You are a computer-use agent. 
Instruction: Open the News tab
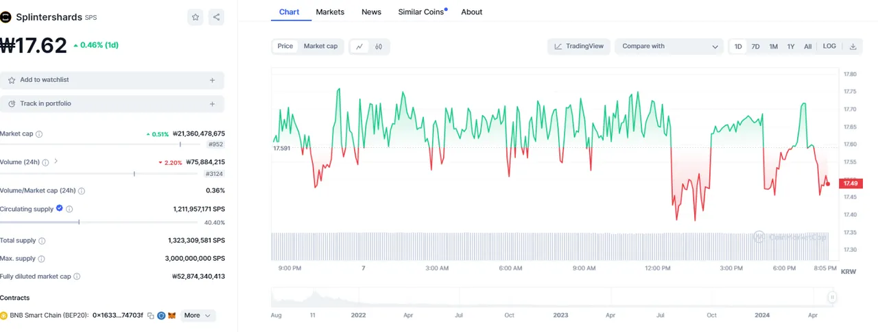tap(371, 12)
